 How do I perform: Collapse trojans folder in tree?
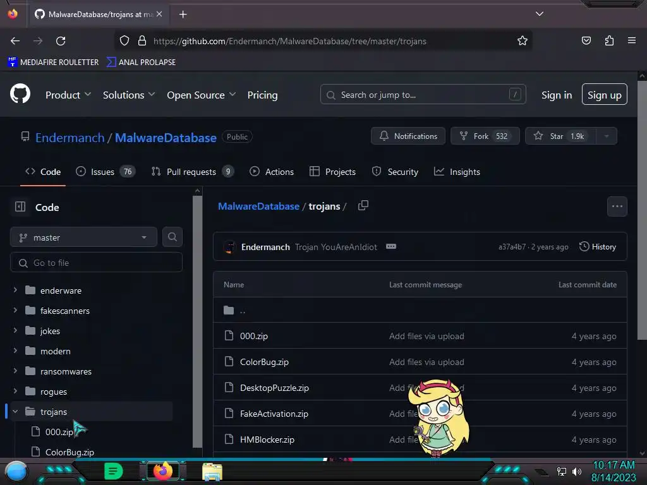[x=15, y=411]
